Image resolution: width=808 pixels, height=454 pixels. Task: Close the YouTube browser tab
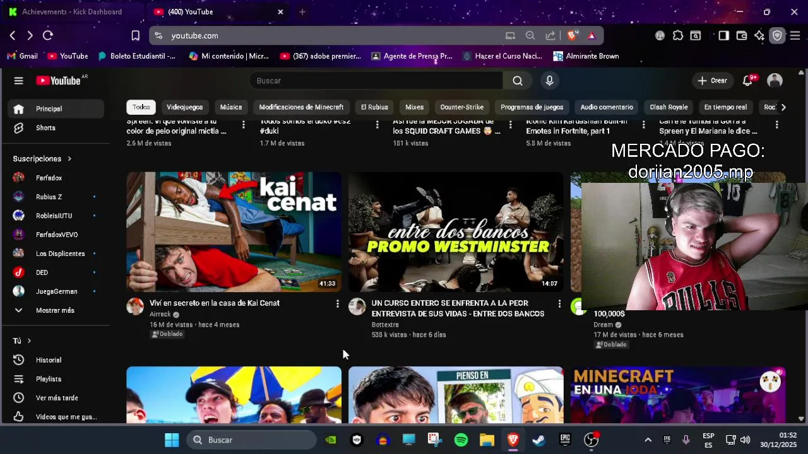pyautogui.click(x=280, y=12)
